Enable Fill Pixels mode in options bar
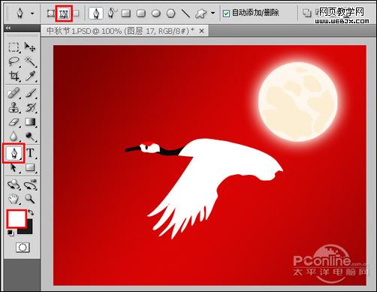 (77, 14)
